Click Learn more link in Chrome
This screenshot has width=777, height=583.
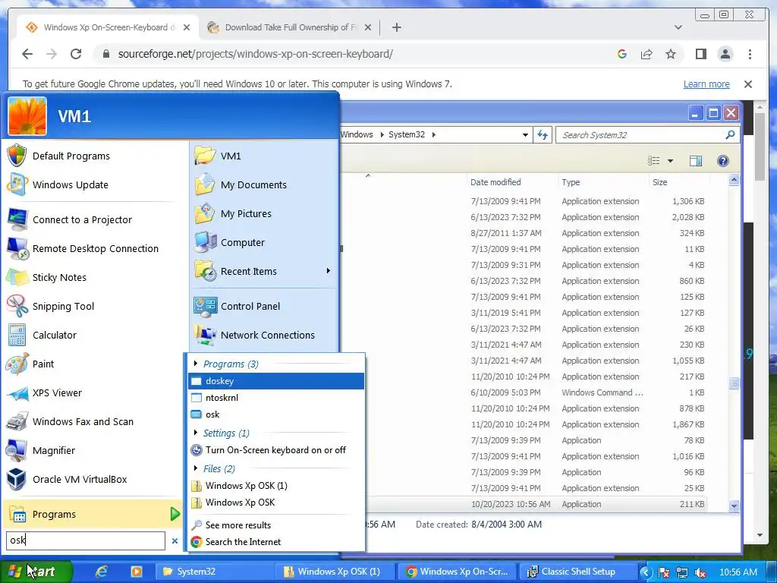(x=706, y=84)
